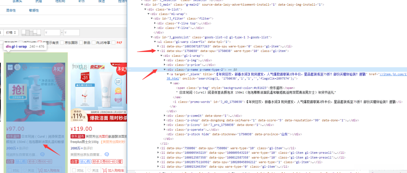Screen dimensions: 407x173
Task: Click 券800-60 tag on the freeplus product
Action: [109, 162]
